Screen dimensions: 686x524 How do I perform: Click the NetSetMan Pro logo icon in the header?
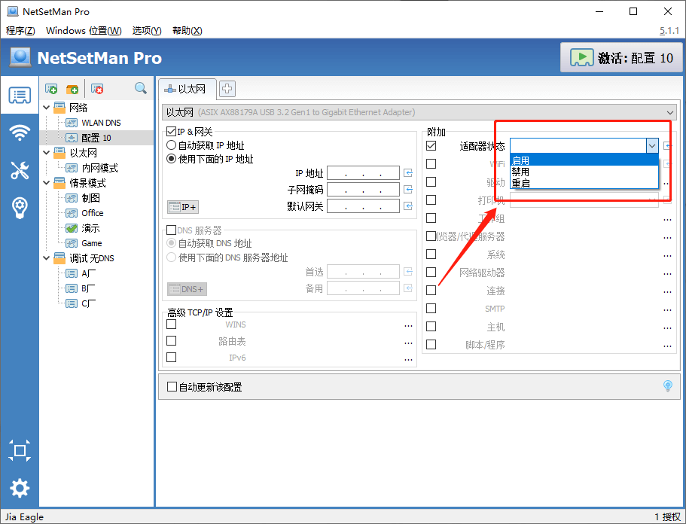(20, 57)
